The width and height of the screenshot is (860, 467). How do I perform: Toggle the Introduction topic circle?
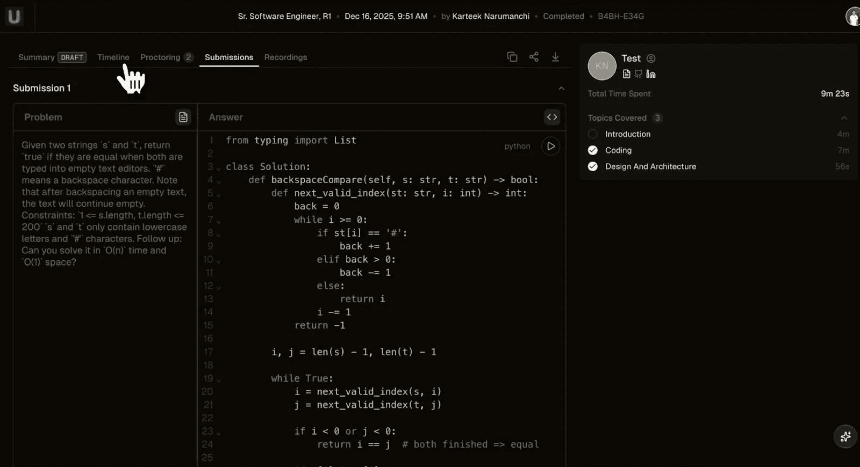tap(593, 134)
